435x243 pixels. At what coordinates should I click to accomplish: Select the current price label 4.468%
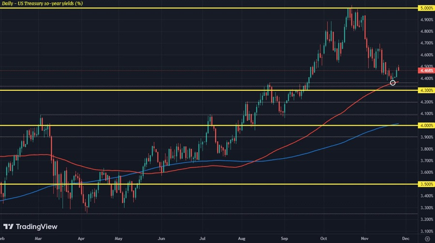426,71
